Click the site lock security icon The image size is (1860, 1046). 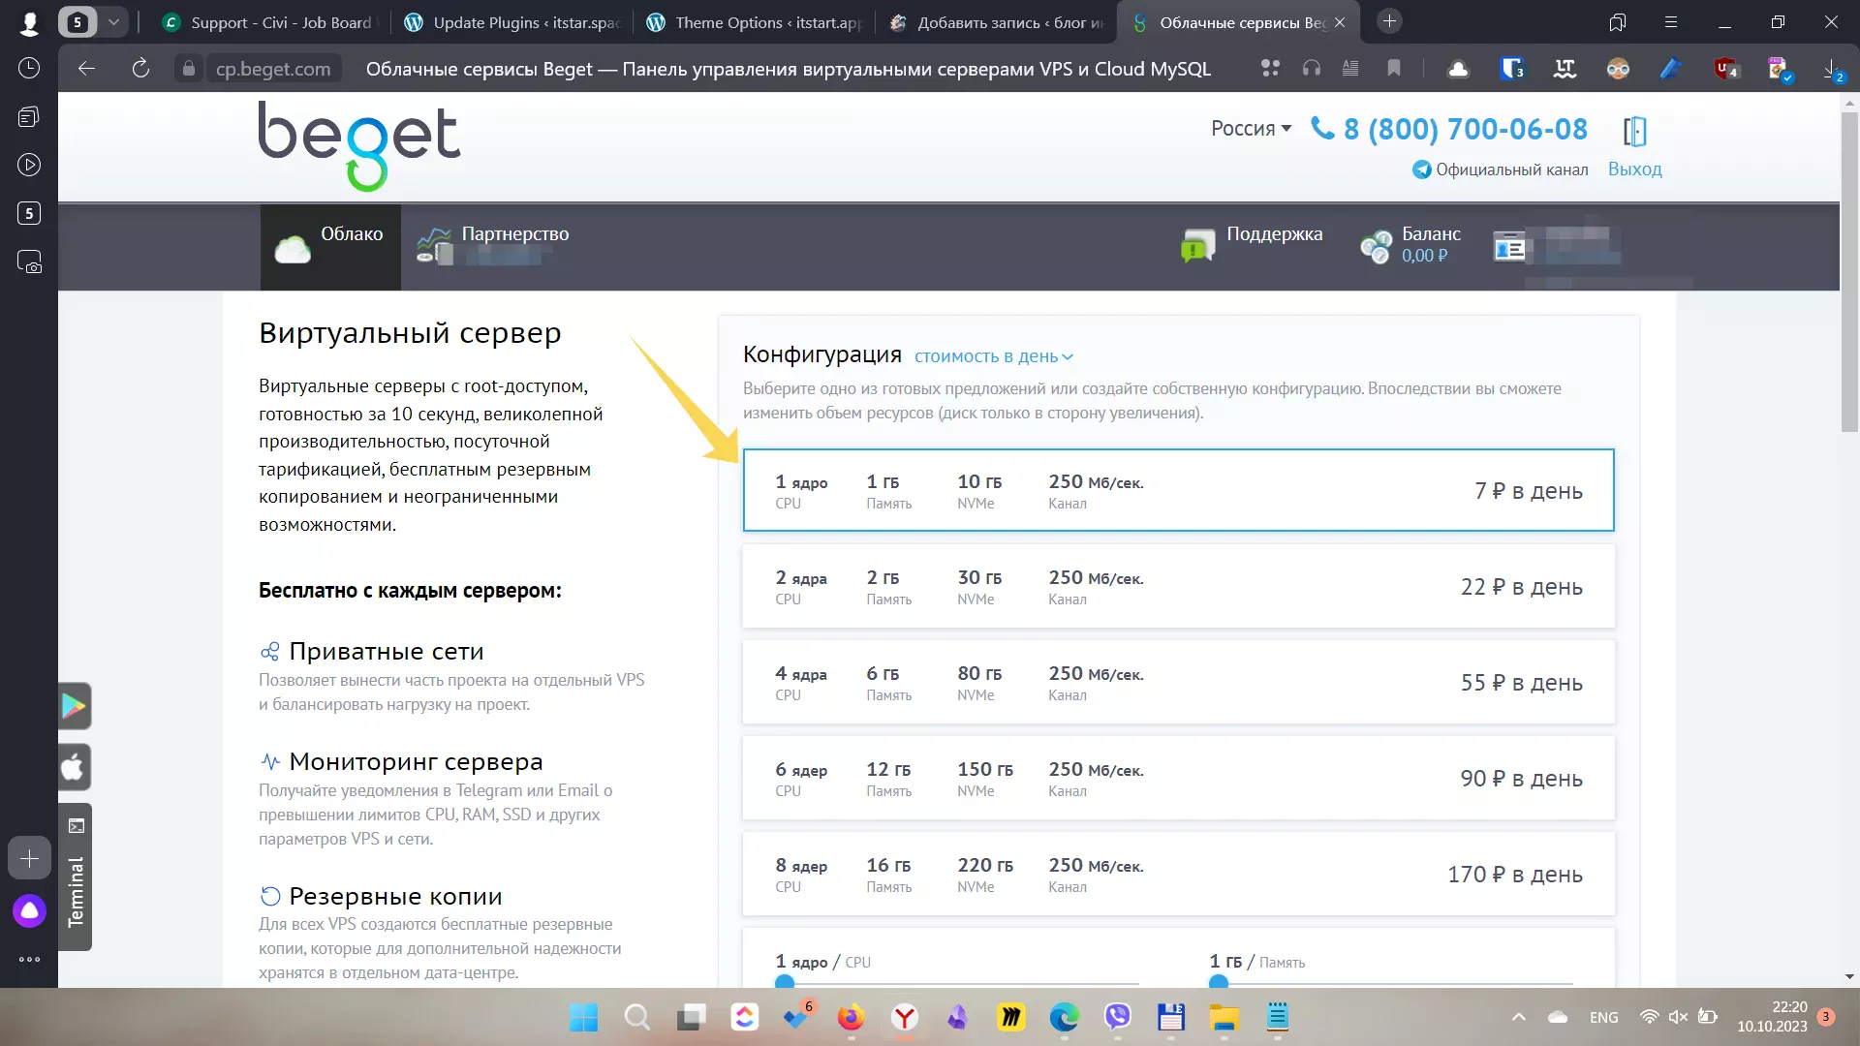[189, 69]
